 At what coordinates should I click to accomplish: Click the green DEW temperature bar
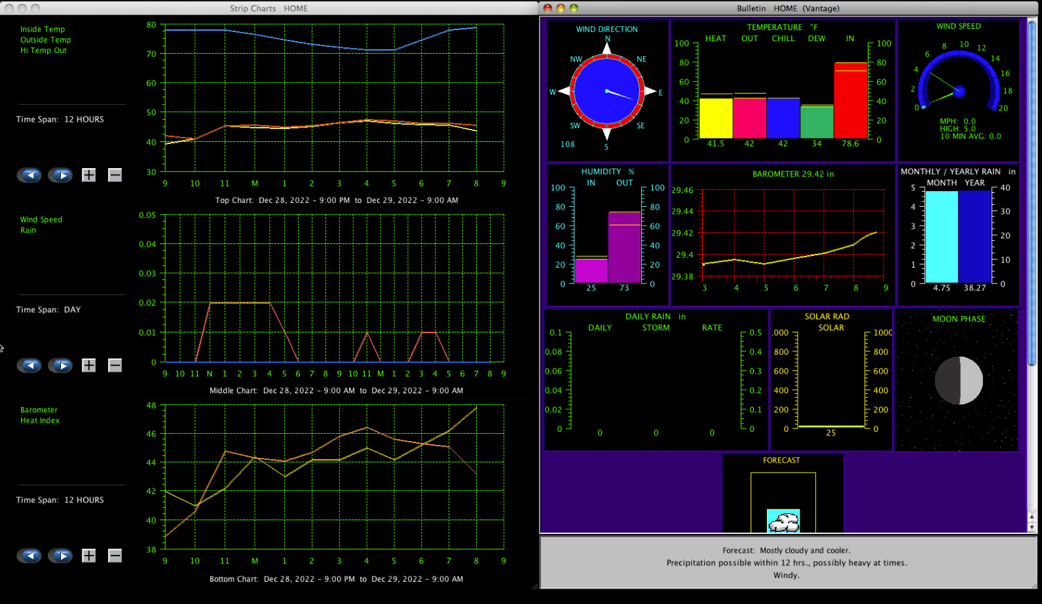point(817,122)
